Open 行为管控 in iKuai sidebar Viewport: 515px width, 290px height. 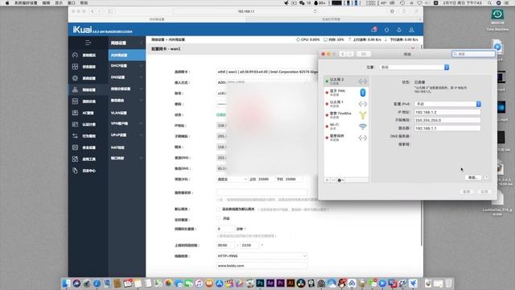pos(88,136)
